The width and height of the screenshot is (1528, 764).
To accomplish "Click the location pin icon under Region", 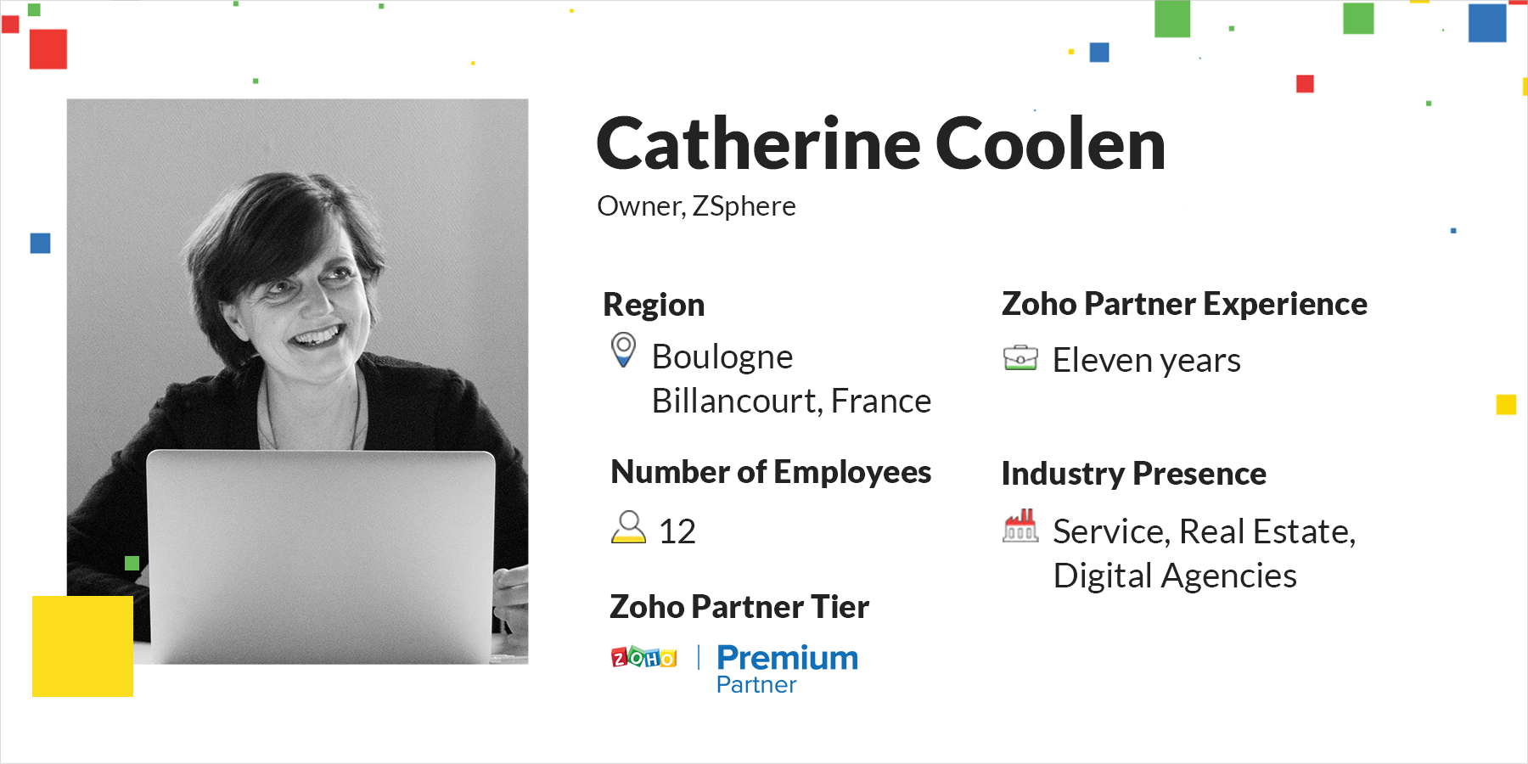I will (x=623, y=350).
